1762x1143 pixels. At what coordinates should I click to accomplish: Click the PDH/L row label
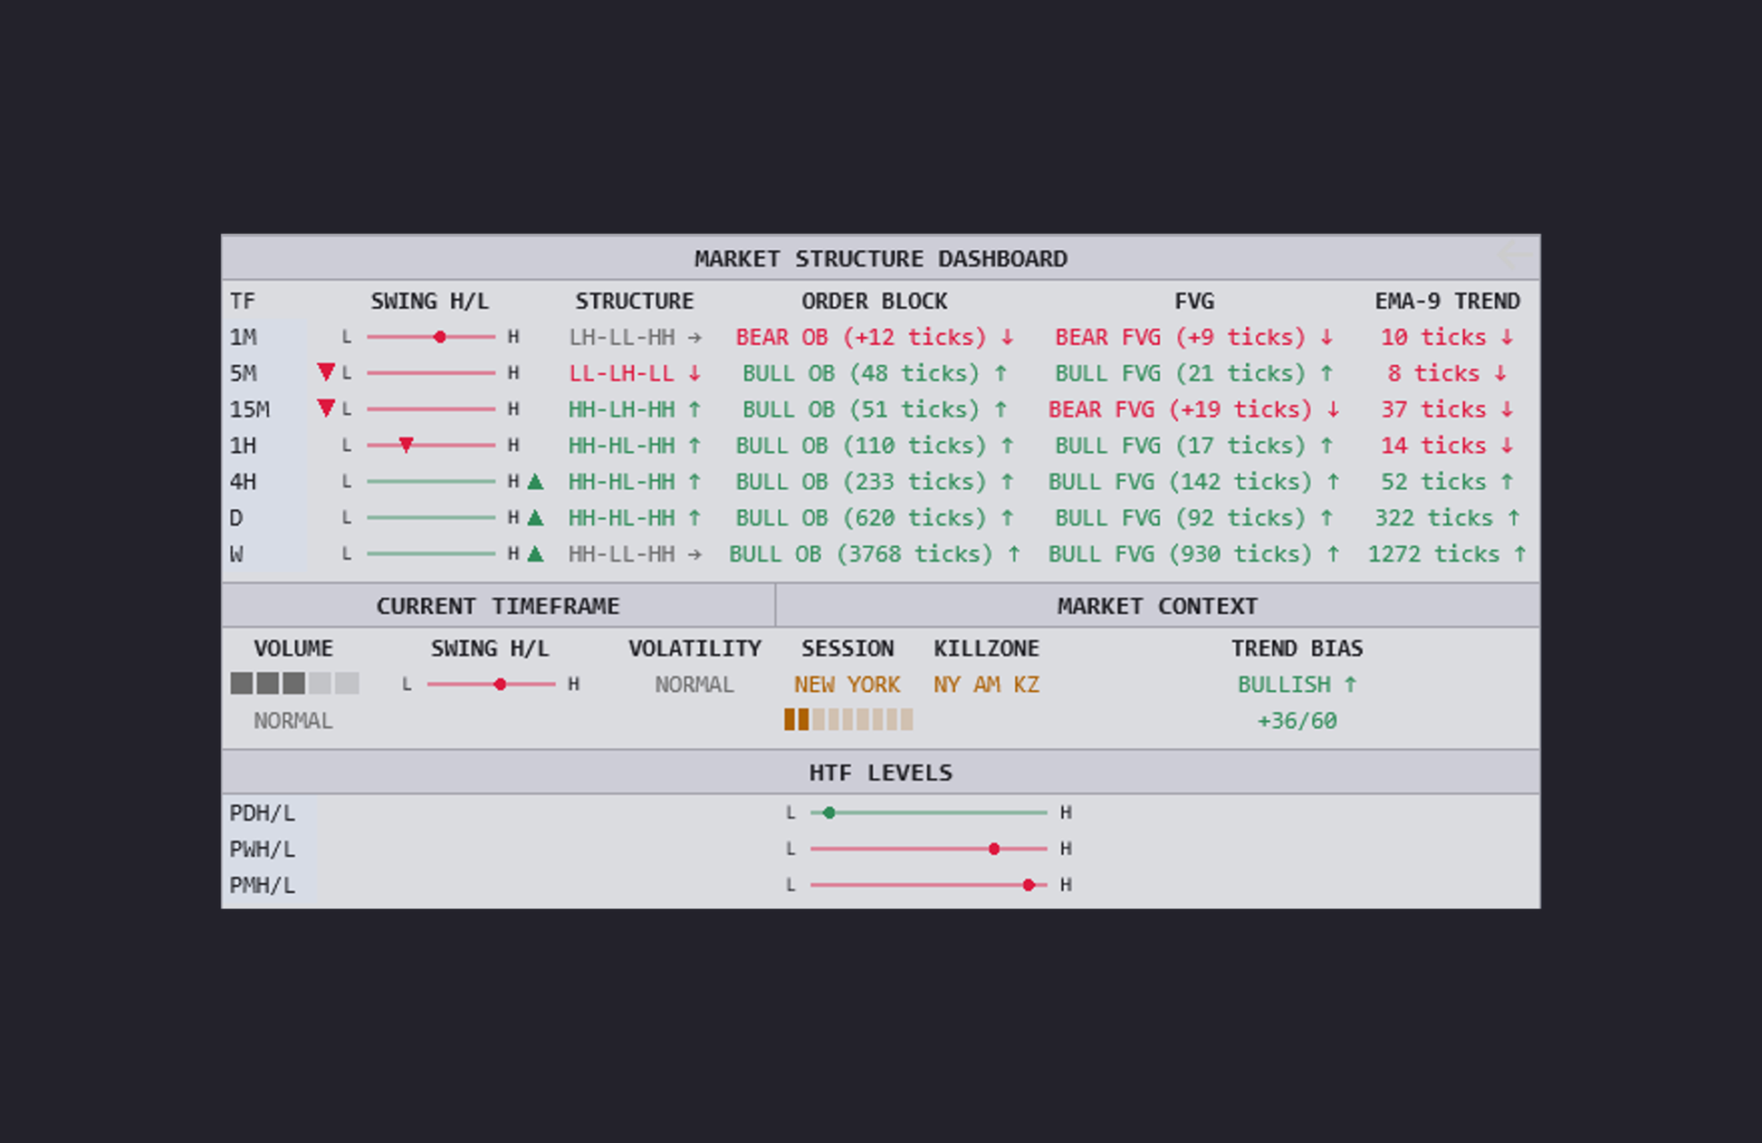click(263, 812)
